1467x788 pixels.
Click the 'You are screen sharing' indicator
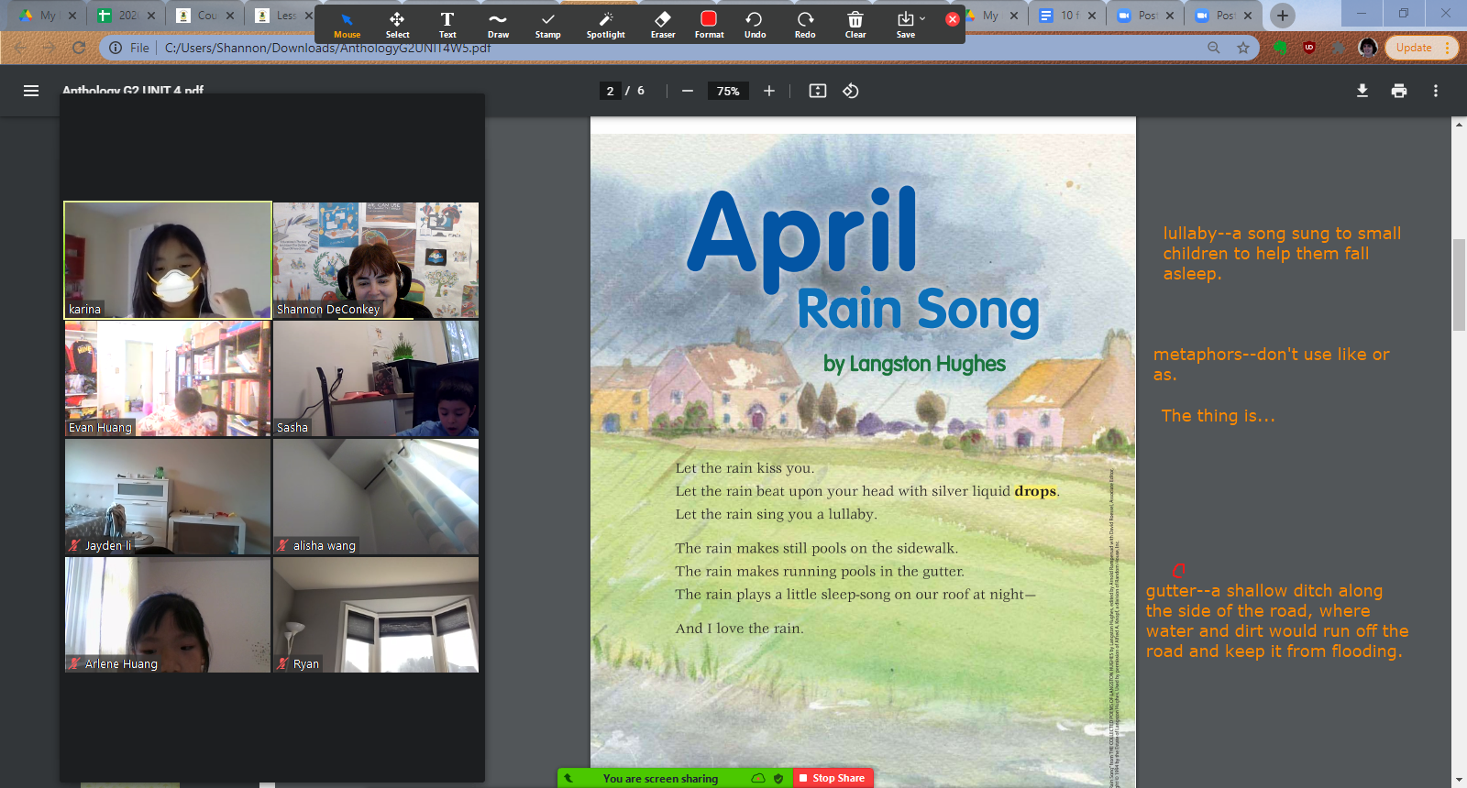click(x=660, y=779)
